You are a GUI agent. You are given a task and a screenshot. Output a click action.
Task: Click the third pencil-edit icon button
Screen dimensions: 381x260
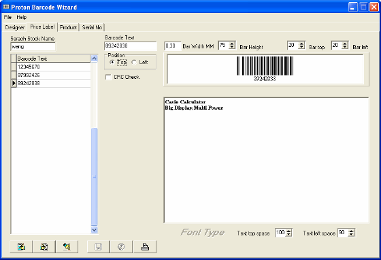pos(67,246)
